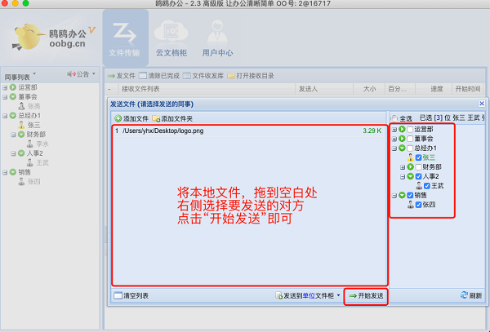Screen dimensions: 490x332
Task: Click the 发文件 send file toolbar icon
Action: click(112, 76)
